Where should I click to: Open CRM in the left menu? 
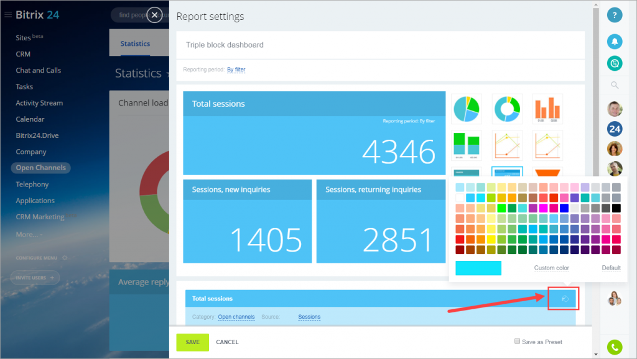point(23,54)
